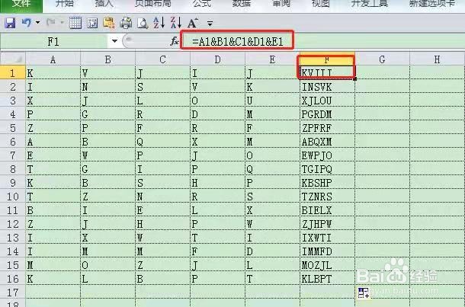
Task: Open the data form icon
Action: point(92,23)
